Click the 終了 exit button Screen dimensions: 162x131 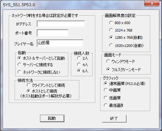coord(114,119)
